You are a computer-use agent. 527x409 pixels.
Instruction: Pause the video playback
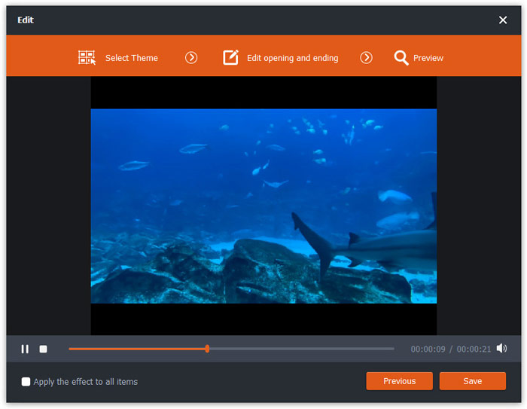pyautogui.click(x=25, y=349)
